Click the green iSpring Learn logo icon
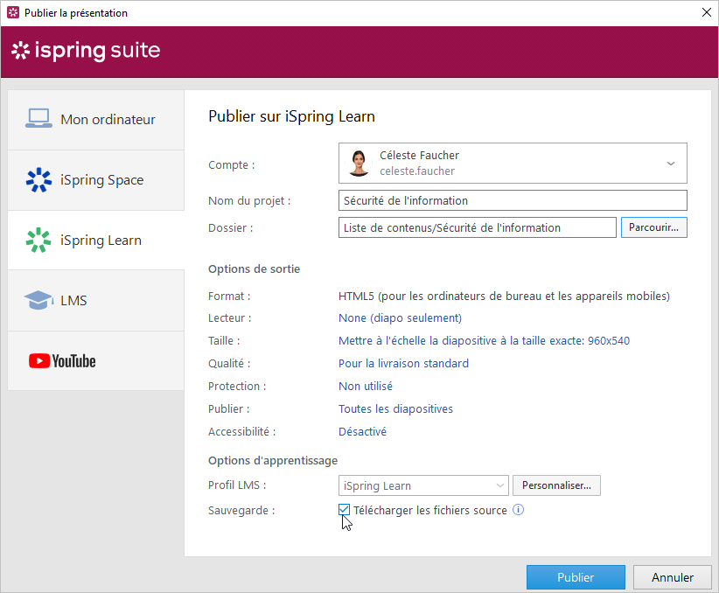Image resolution: width=719 pixels, height=593 pixels. click(x=38, y=240)
